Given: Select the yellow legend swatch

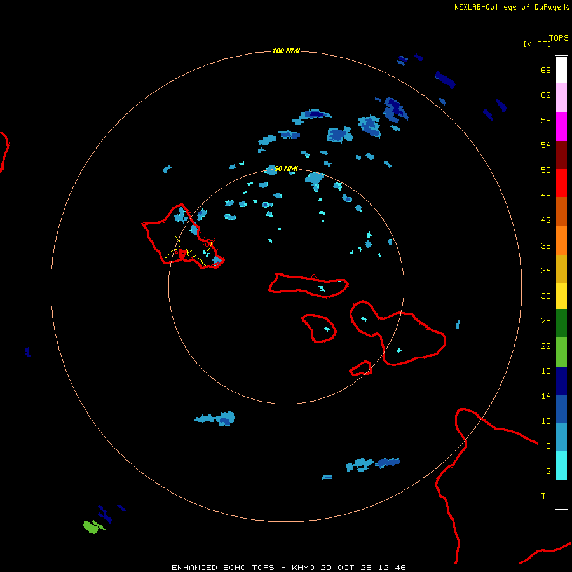Looking at the screenshot, I should point(561,296).
